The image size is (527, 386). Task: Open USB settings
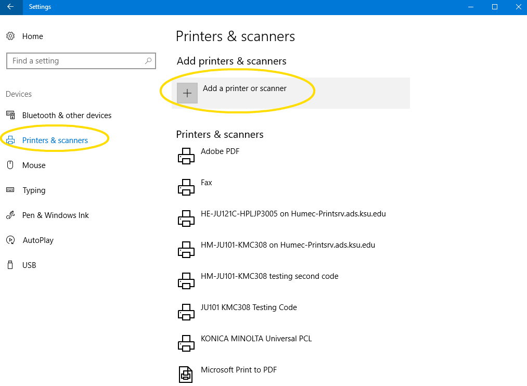pyautogui.click(x=29, y=265)
